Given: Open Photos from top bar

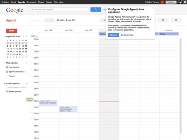Looking at the screenshot, I should pyautogui.click(x=41, y=2).
